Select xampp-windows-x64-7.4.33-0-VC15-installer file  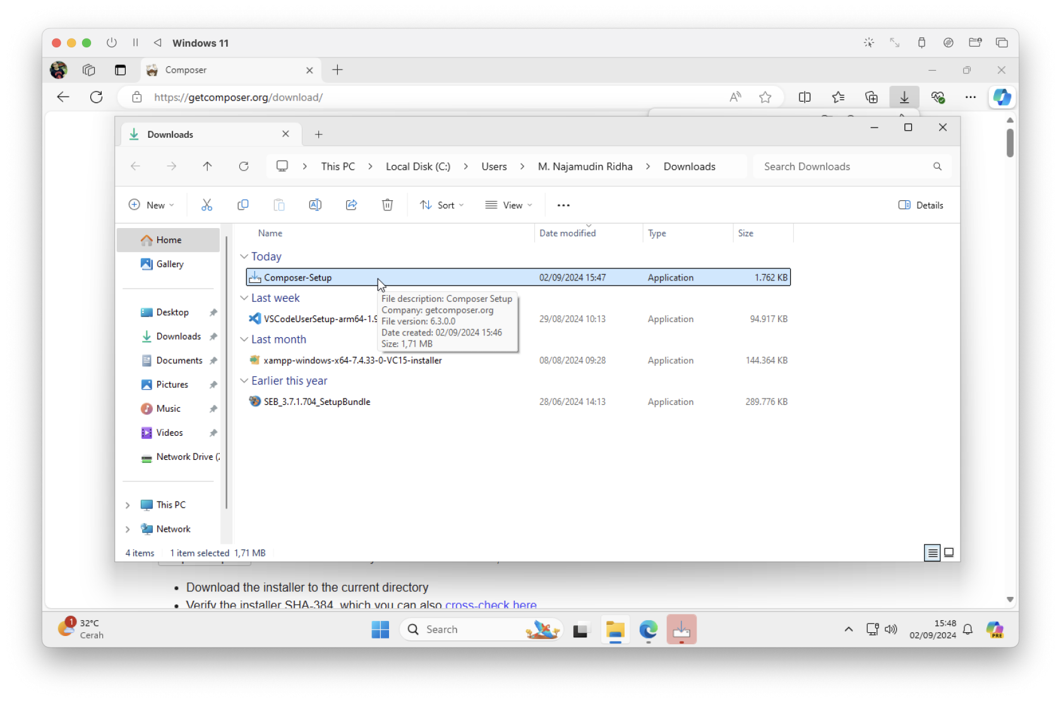(518, 361)
